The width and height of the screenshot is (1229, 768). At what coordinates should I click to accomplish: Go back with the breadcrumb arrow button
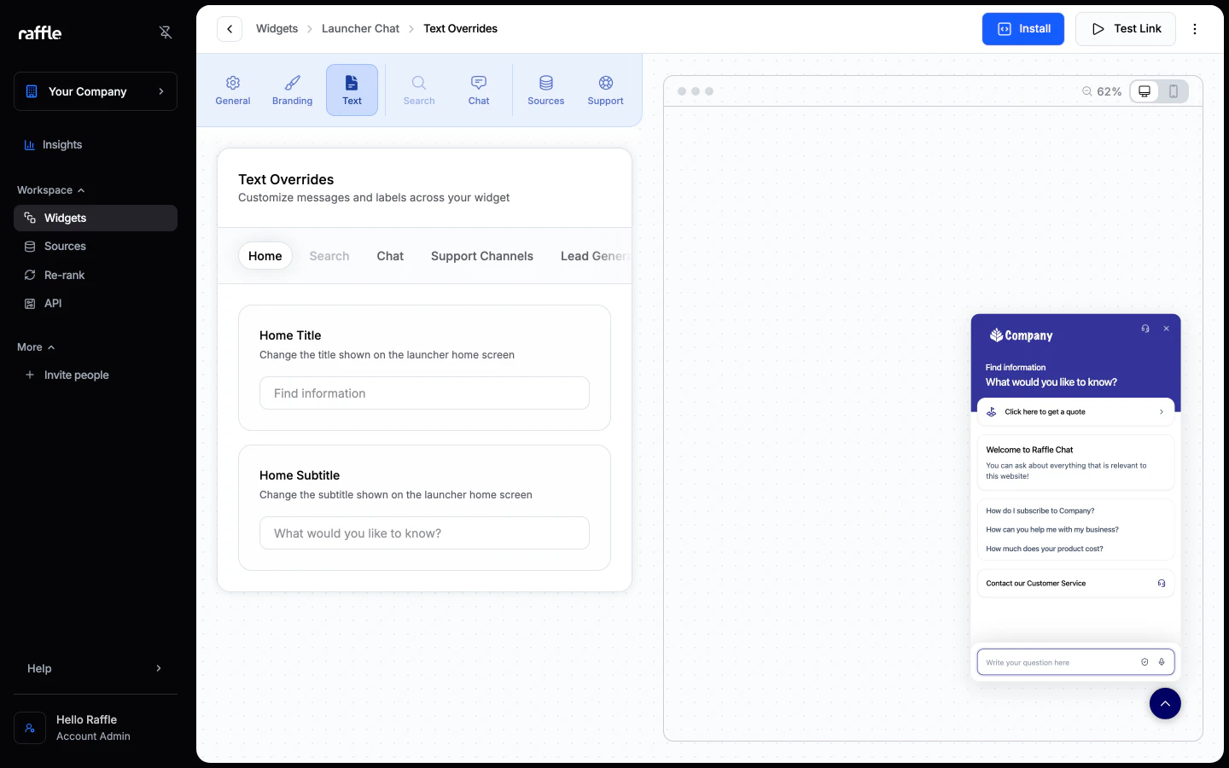(x=230, y=29)
